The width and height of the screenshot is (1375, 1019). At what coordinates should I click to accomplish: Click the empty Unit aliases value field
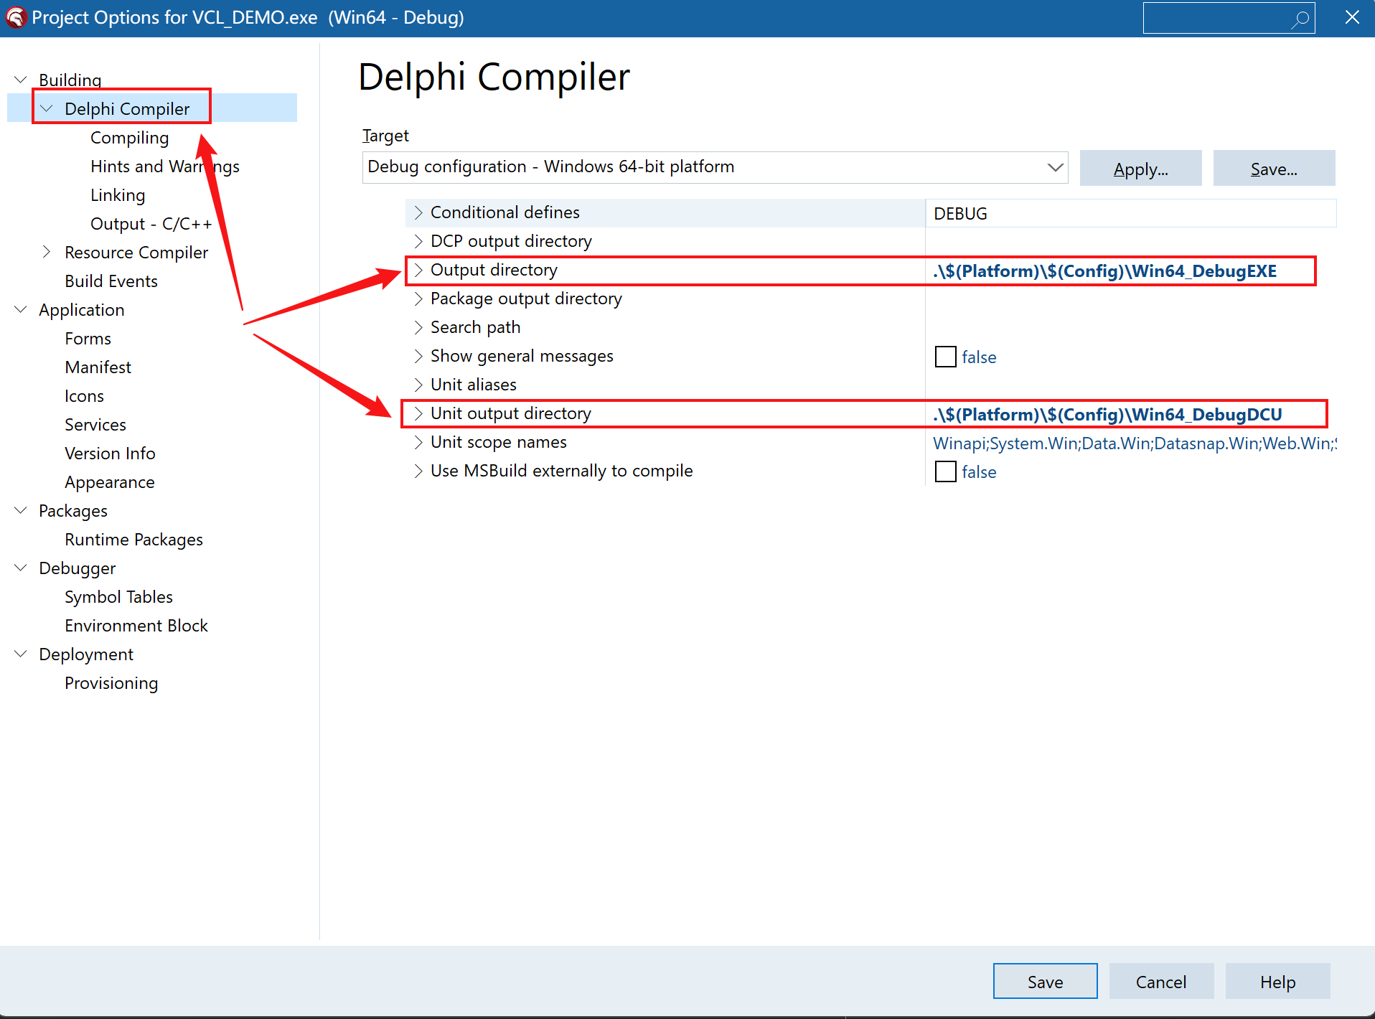click(x=1130, y=385)
